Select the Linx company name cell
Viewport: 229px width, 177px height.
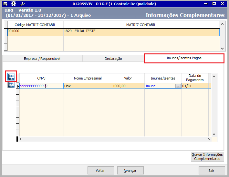pos(88,86)
